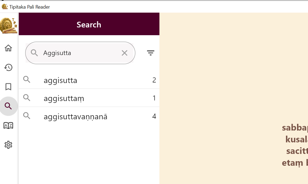Screen dimensions: 308x184
Task: Open the Dictionary (AZ) panel
Action: click(x=8, y=125)
